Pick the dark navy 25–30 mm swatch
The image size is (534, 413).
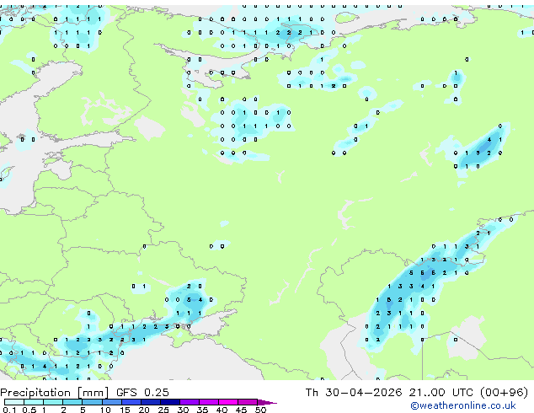point(170,402)
